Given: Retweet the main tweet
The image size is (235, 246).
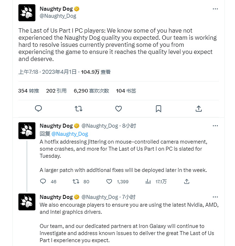Looking at the screenshot, I should [x=79, y=108].
